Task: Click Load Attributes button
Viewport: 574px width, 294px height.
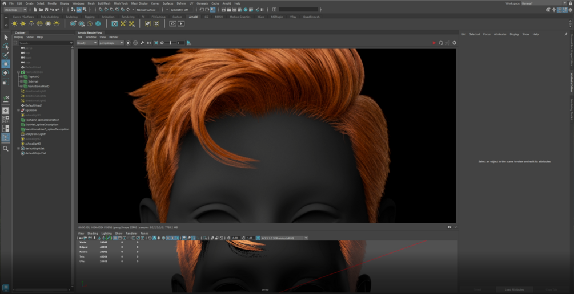Action: point(515,289)
